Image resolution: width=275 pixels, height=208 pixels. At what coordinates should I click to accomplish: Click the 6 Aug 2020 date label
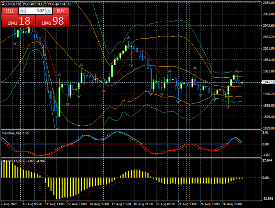click(x=9, y=204)
